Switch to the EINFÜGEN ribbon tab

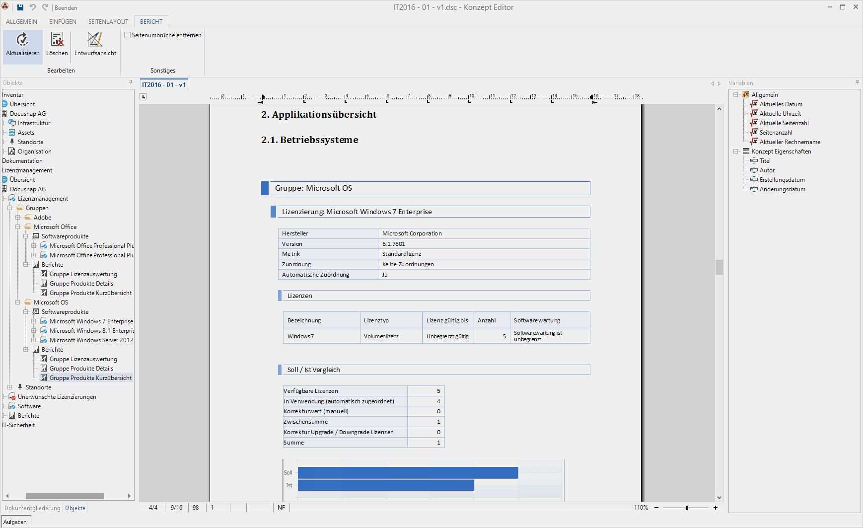[x=63, y=21]
